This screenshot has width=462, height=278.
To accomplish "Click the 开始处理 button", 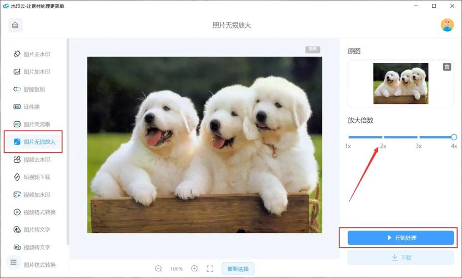I will [401, 238].
